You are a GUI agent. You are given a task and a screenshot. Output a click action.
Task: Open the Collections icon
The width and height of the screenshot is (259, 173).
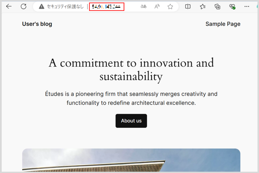217,7
